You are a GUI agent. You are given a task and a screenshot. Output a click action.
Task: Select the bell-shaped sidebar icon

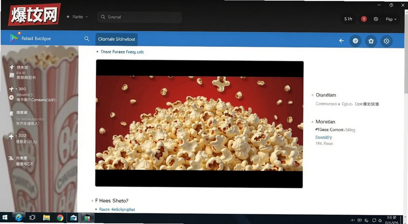tap(11, 113)
